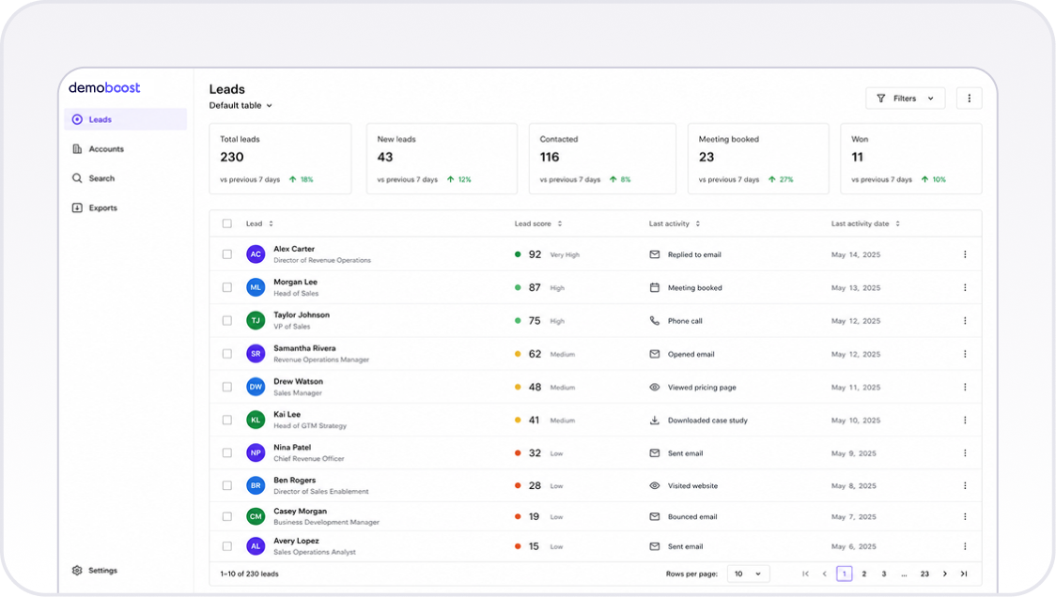Click the May 14, 2025 date cell
This screenshot has height=597, width=1056.
coord(855,254)
